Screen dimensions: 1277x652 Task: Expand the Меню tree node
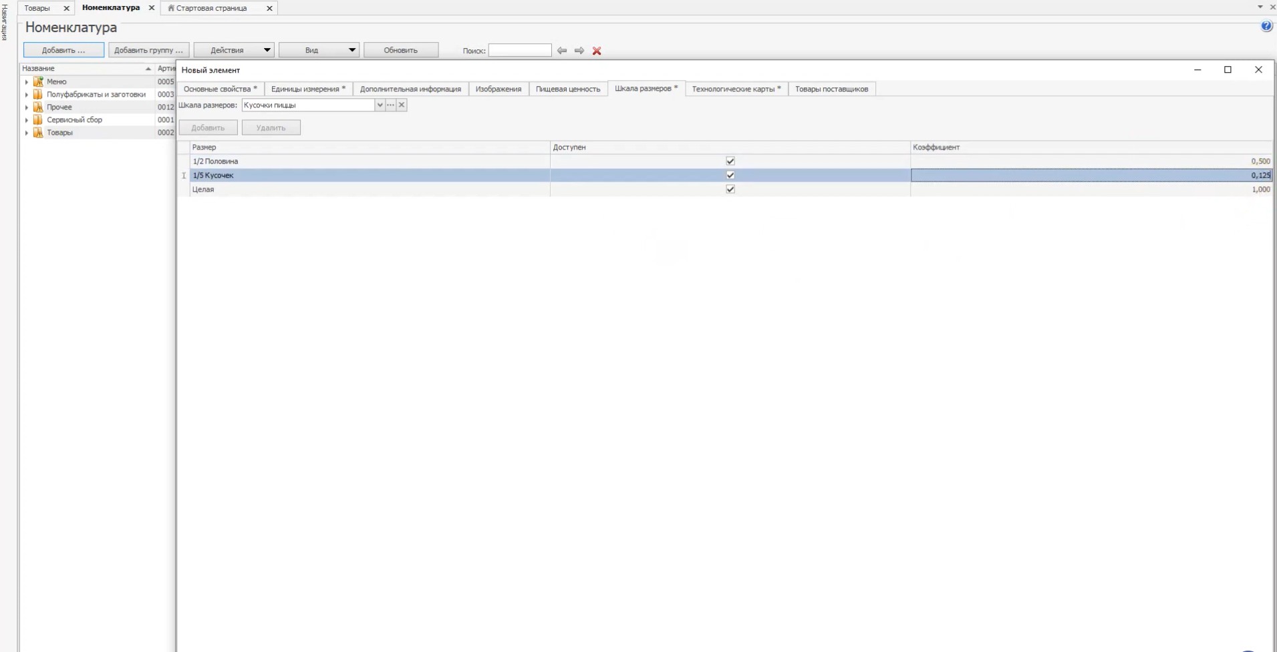27,82
